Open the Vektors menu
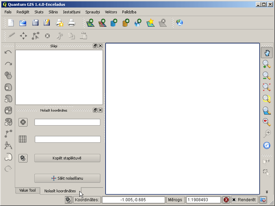275x206 pixels. coord(111,12)
